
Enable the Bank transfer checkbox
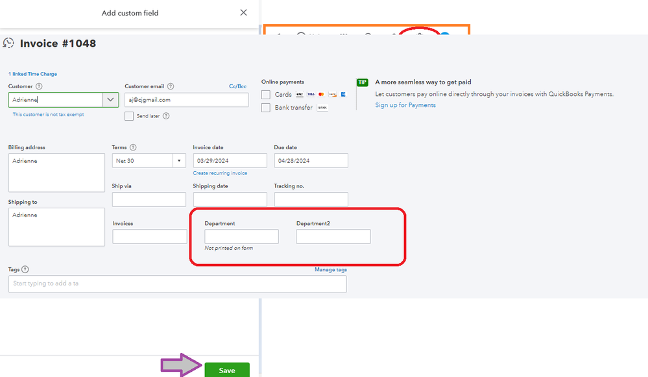(x=266, y=108)
